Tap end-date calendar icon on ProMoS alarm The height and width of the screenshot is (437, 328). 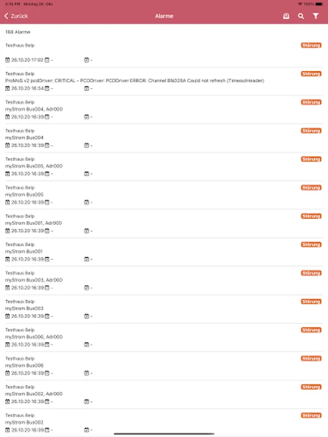pyautogui.click(x=47, y=88)
